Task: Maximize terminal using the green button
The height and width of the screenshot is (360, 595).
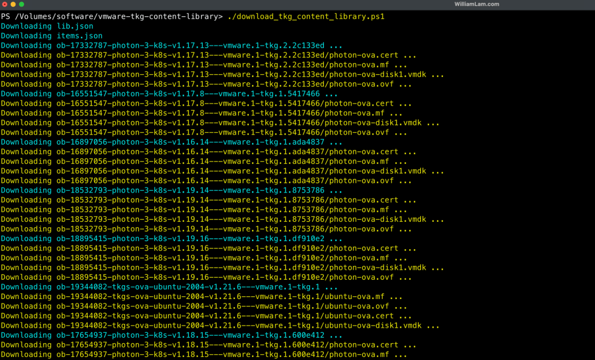Action: pos(21,4)
